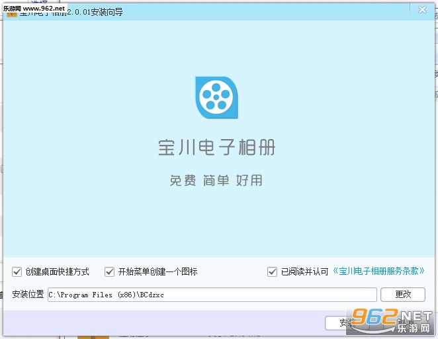This screenshot has width=438, height=339.
Task: Click the blue film reel logo
Action: pos(216,97)
